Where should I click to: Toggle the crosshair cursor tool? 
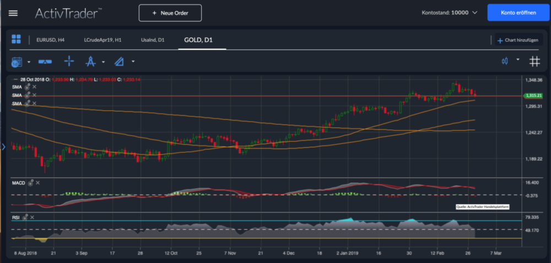coord(69,62)
